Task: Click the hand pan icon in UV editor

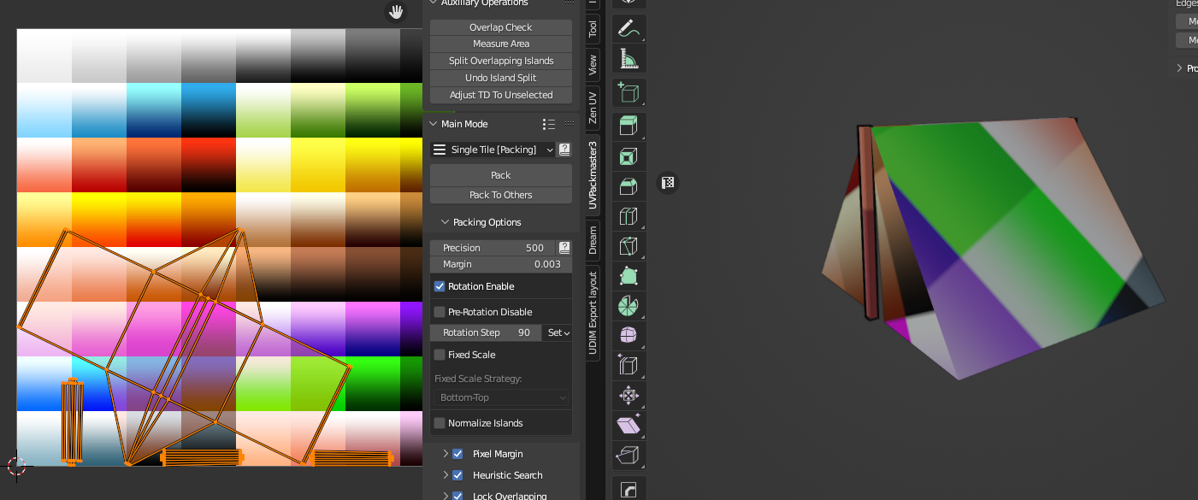Action: [395, 12]
